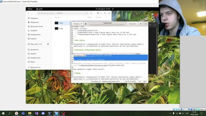Image resolution: width=206 pixels, height=116 pixels.
Task: Open File Explorer from taskbar
Action: [x=30, y=113]
